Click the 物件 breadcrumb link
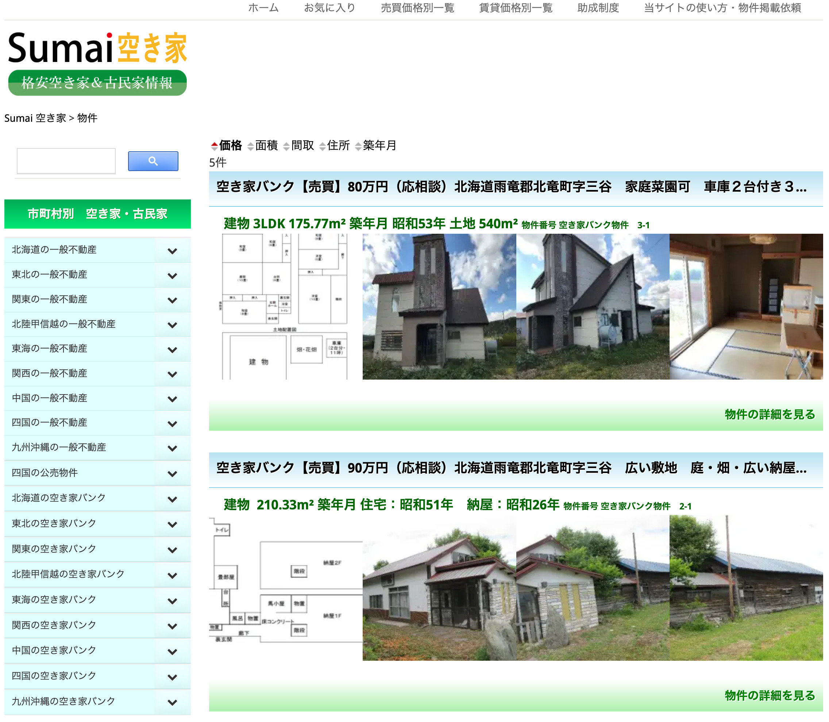829x722 pixels. pos(88,118)
